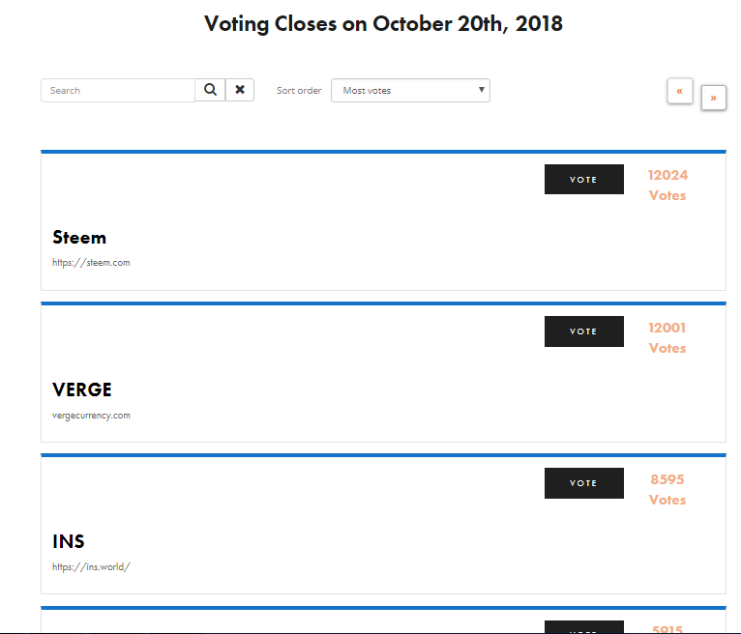
Task: Clear search with the X icon
Action: 240,90
